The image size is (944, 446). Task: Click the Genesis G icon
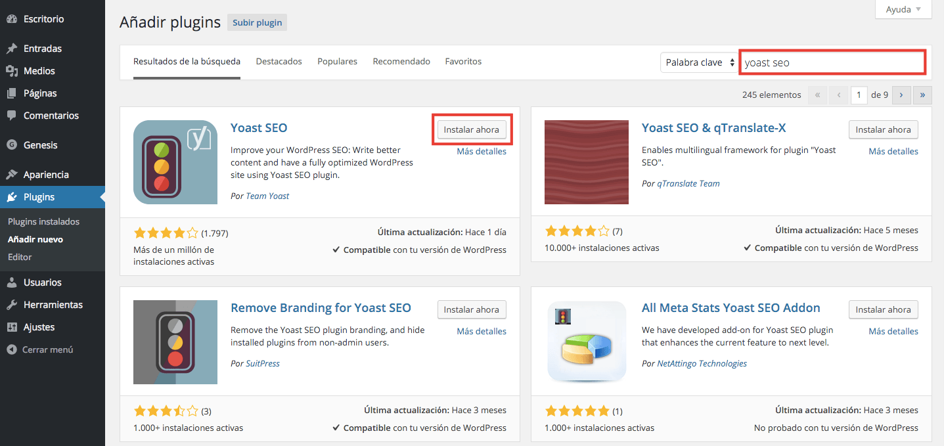click(11, 145)
